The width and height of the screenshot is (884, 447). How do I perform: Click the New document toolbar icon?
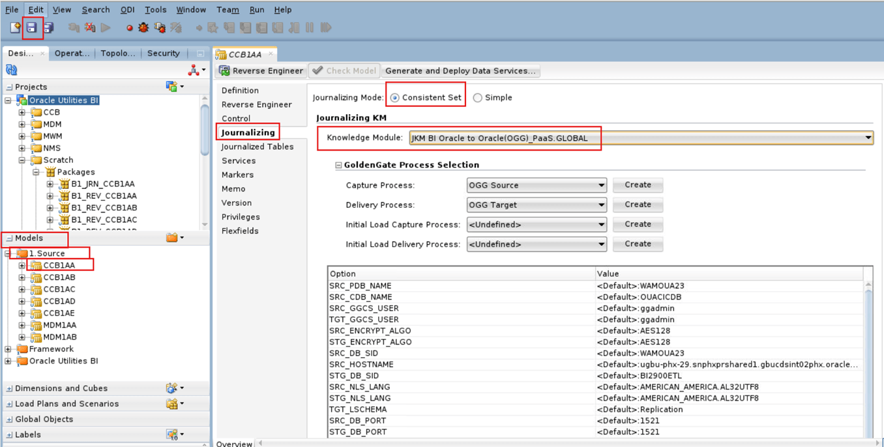(15, 28)
